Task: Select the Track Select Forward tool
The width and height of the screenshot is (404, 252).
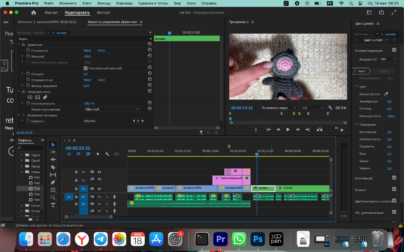Action: pos(53,152)
